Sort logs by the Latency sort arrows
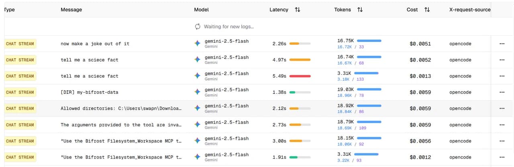Image resolution: width=514 pixels, height=167 pixels. (298, 10)
